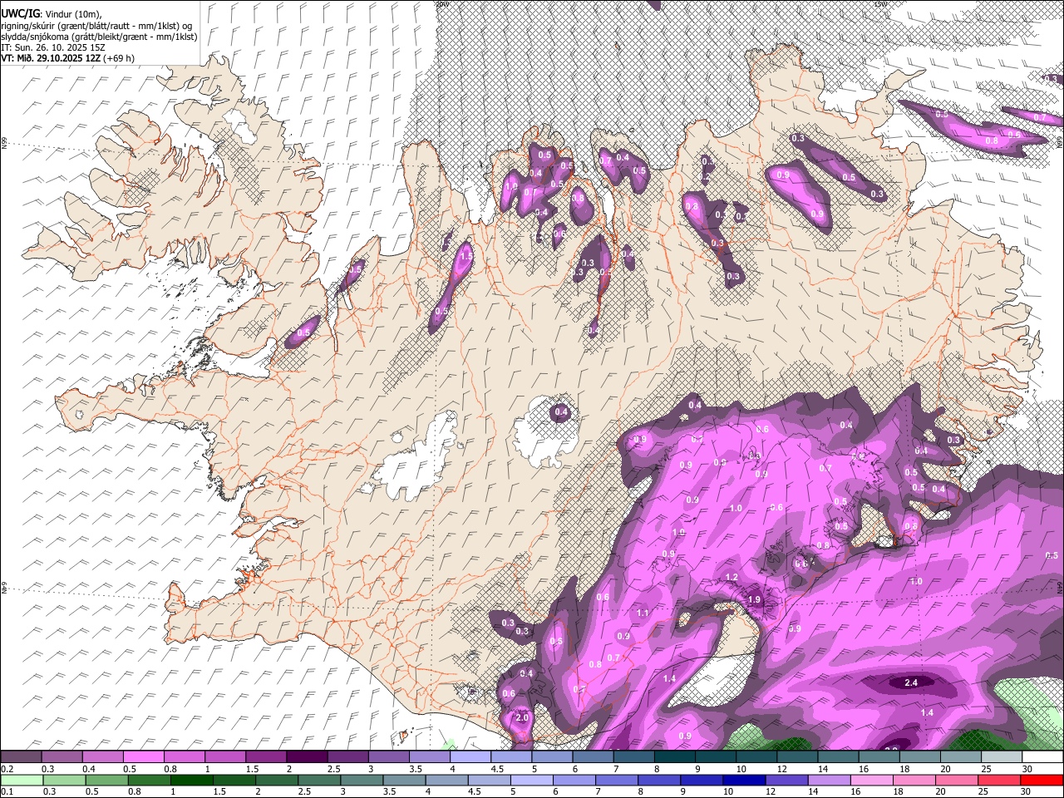Select the dark green 1 swatch in lower legend
This screenshot has width=1064, height=798.
191,781
